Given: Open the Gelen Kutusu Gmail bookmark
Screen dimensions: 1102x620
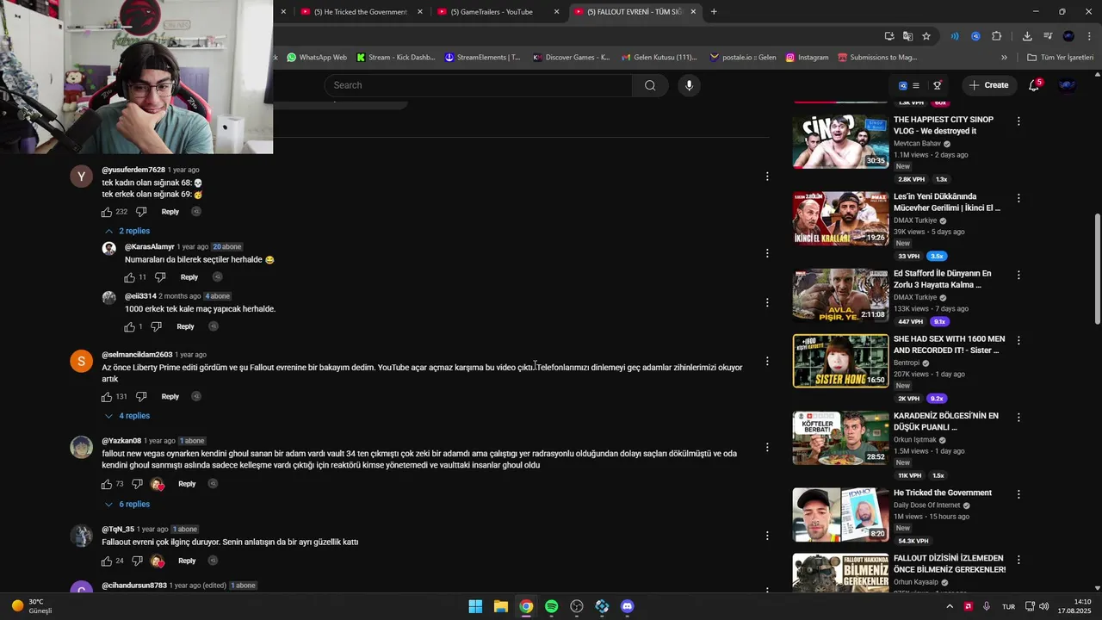Looking at the screenshot, I should click(659, 58).
